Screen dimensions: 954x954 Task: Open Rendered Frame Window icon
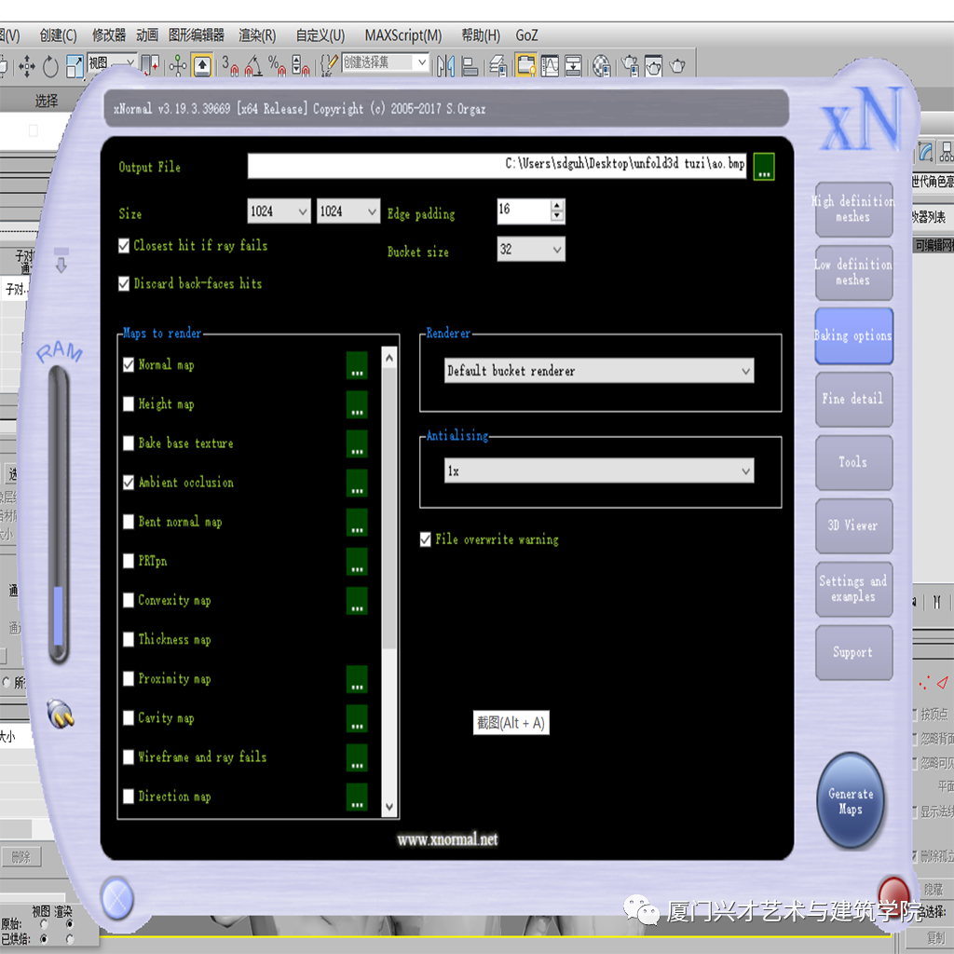pyautogui.click(x=653, y=66)
